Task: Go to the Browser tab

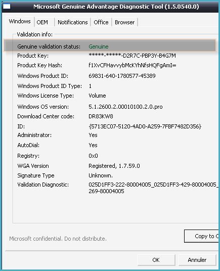Action: tap(125, 22)
